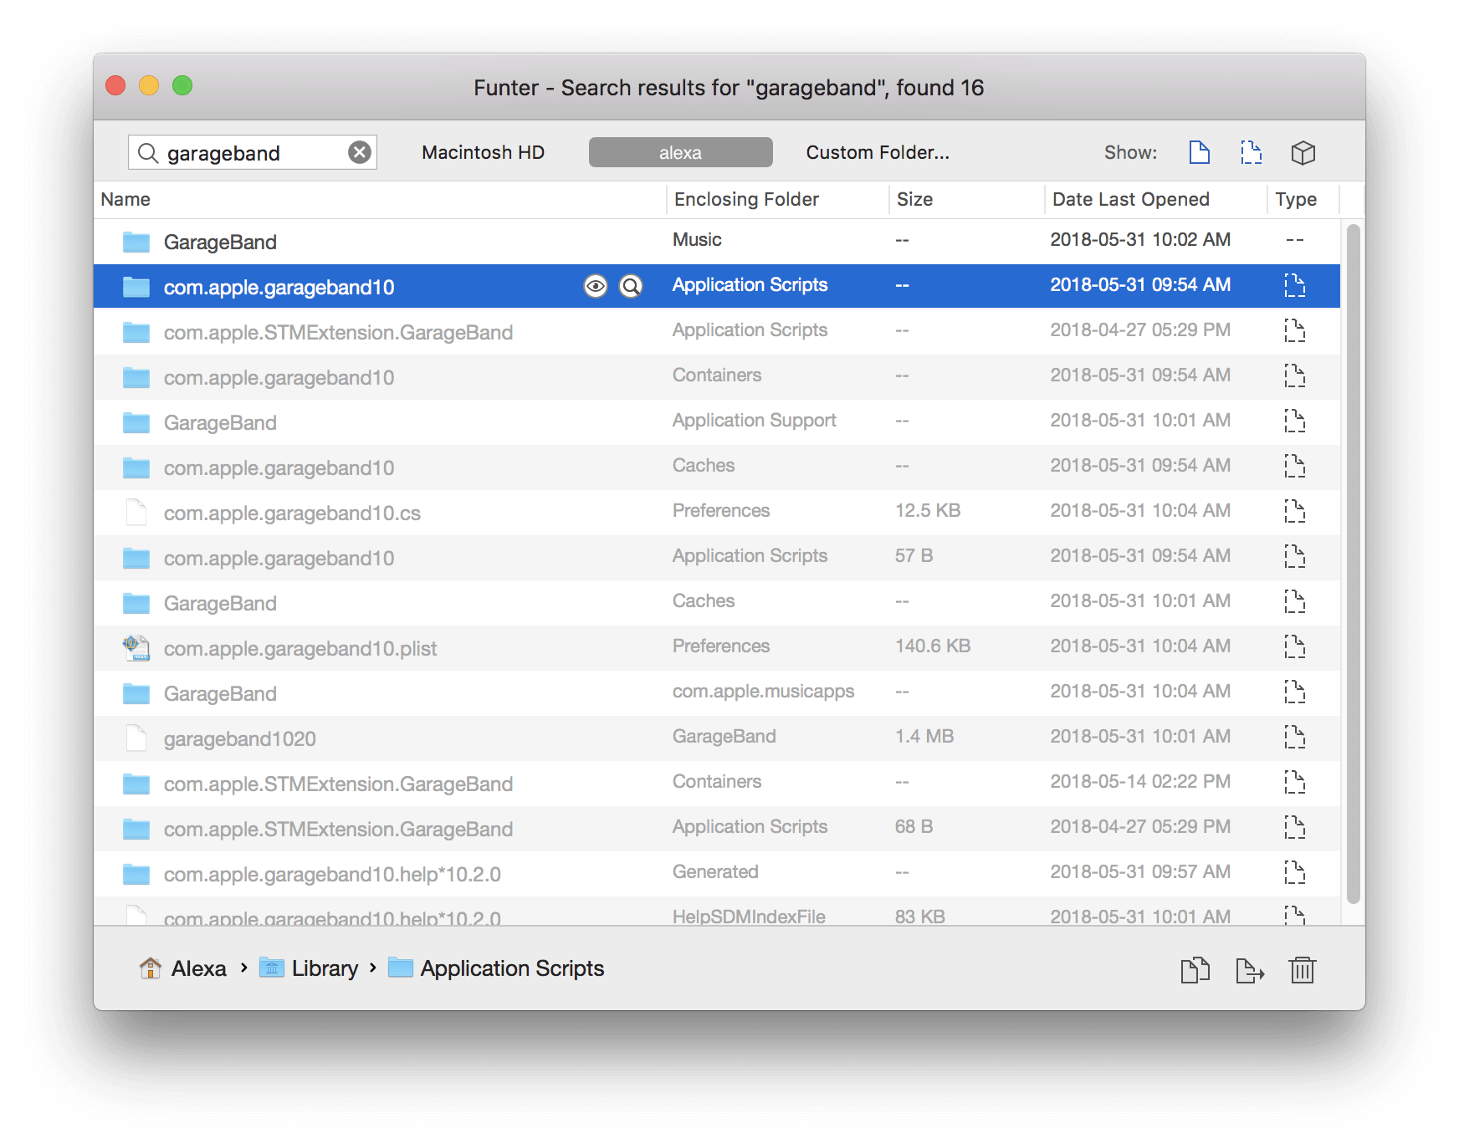Screen dimensions: 1459x1144
Task: Click Application Scripts folder icon in path
Action: 401,968
